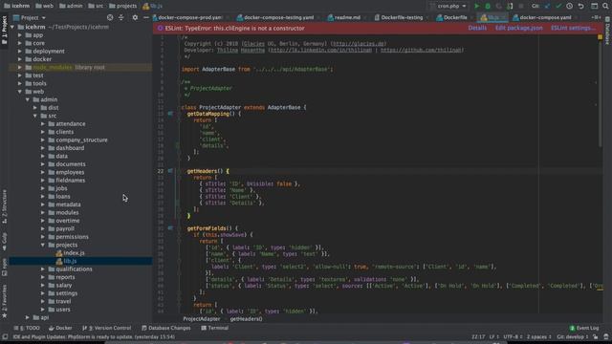Open the Docker tool window
Screen dimensions: 612x344
click(x=60, y=328)
